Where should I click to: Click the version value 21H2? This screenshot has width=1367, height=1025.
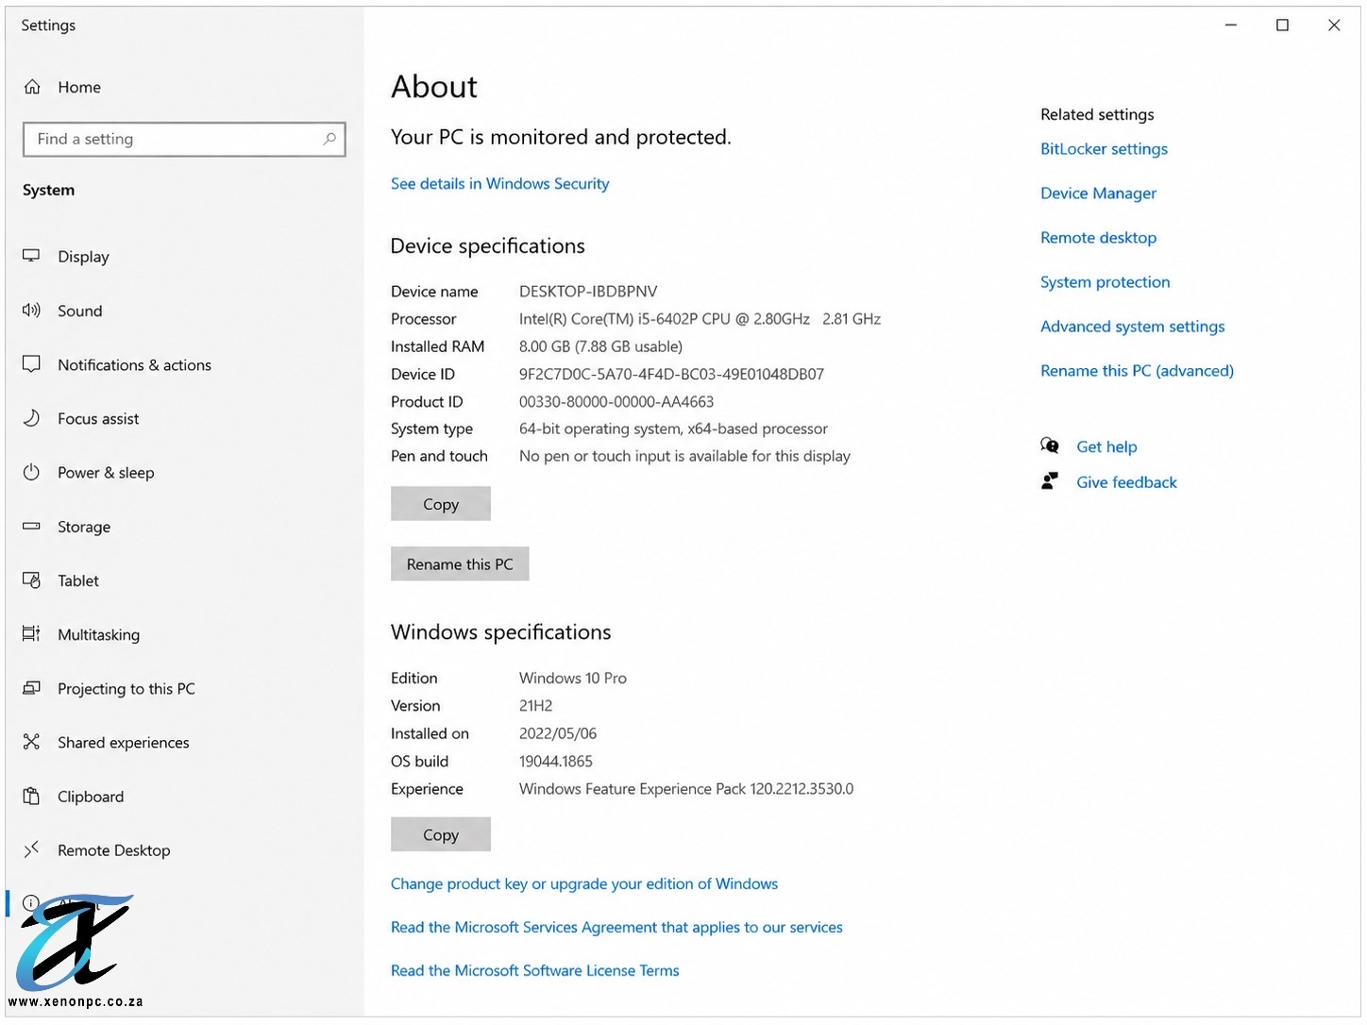(535, 705)
